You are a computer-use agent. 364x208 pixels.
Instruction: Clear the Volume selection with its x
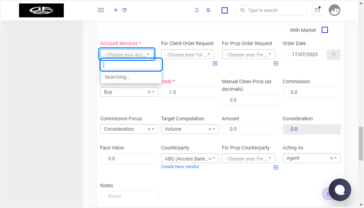[x=210, y=129]
